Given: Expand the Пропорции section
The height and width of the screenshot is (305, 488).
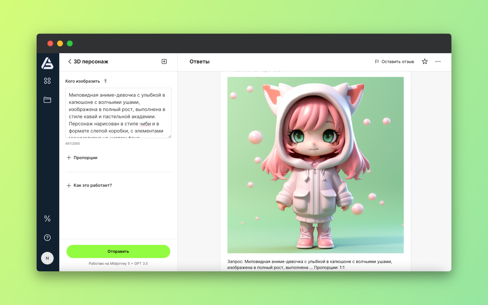Looking at the screenshot, I should [82, 157].
